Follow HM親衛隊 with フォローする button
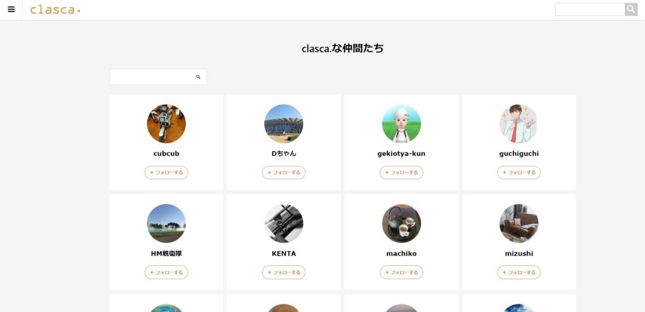The width and height of the screenshot is (645, 312). point(166,272)
